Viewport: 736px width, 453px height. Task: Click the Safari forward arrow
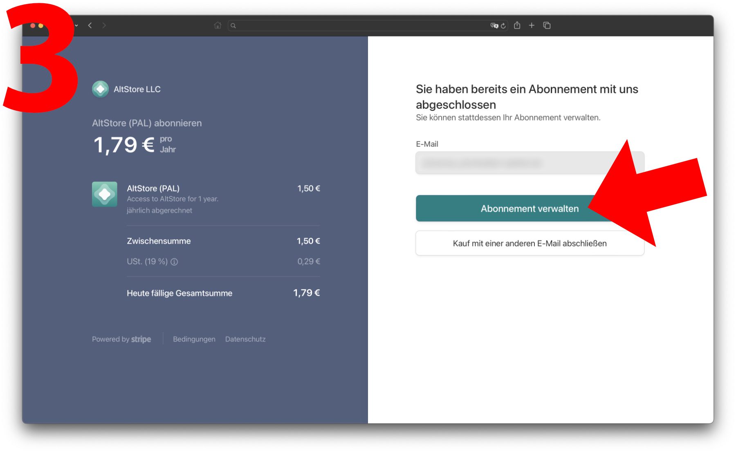point(104,25)
